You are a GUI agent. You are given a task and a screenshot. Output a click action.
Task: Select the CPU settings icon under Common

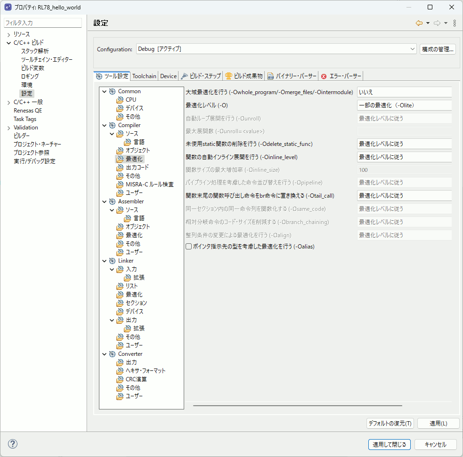(120, 100)
